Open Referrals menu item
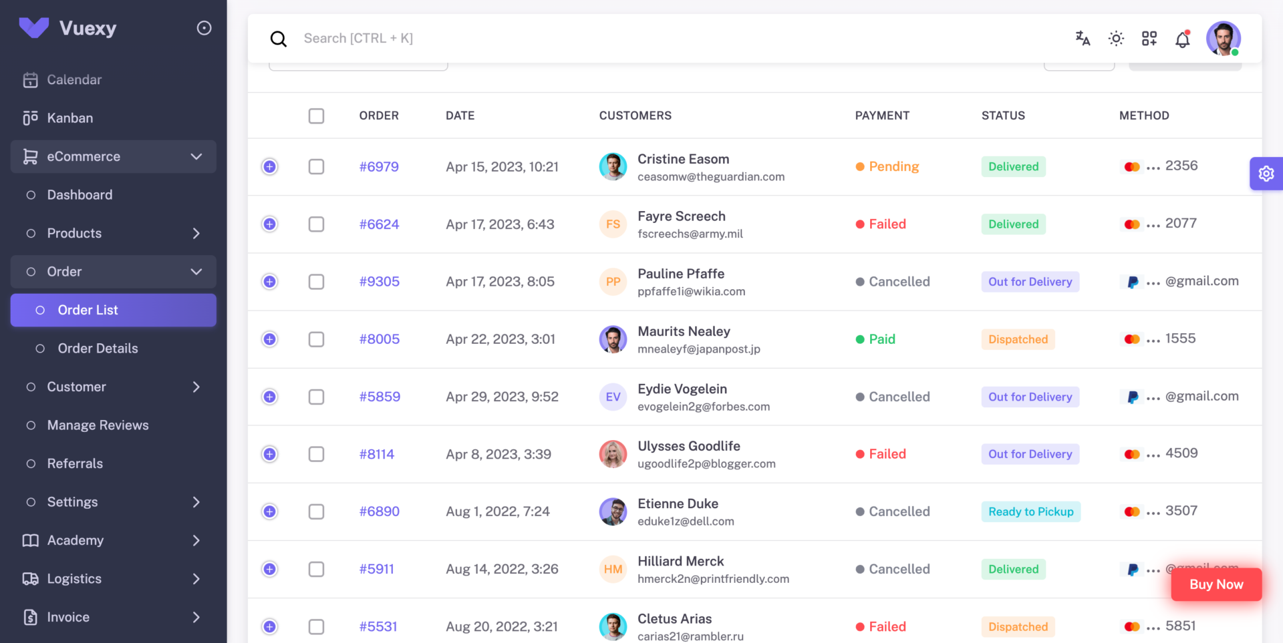The image size is (1283, 643). point(114,464)
